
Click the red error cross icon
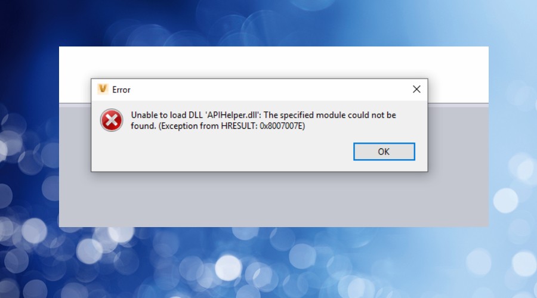112,120
